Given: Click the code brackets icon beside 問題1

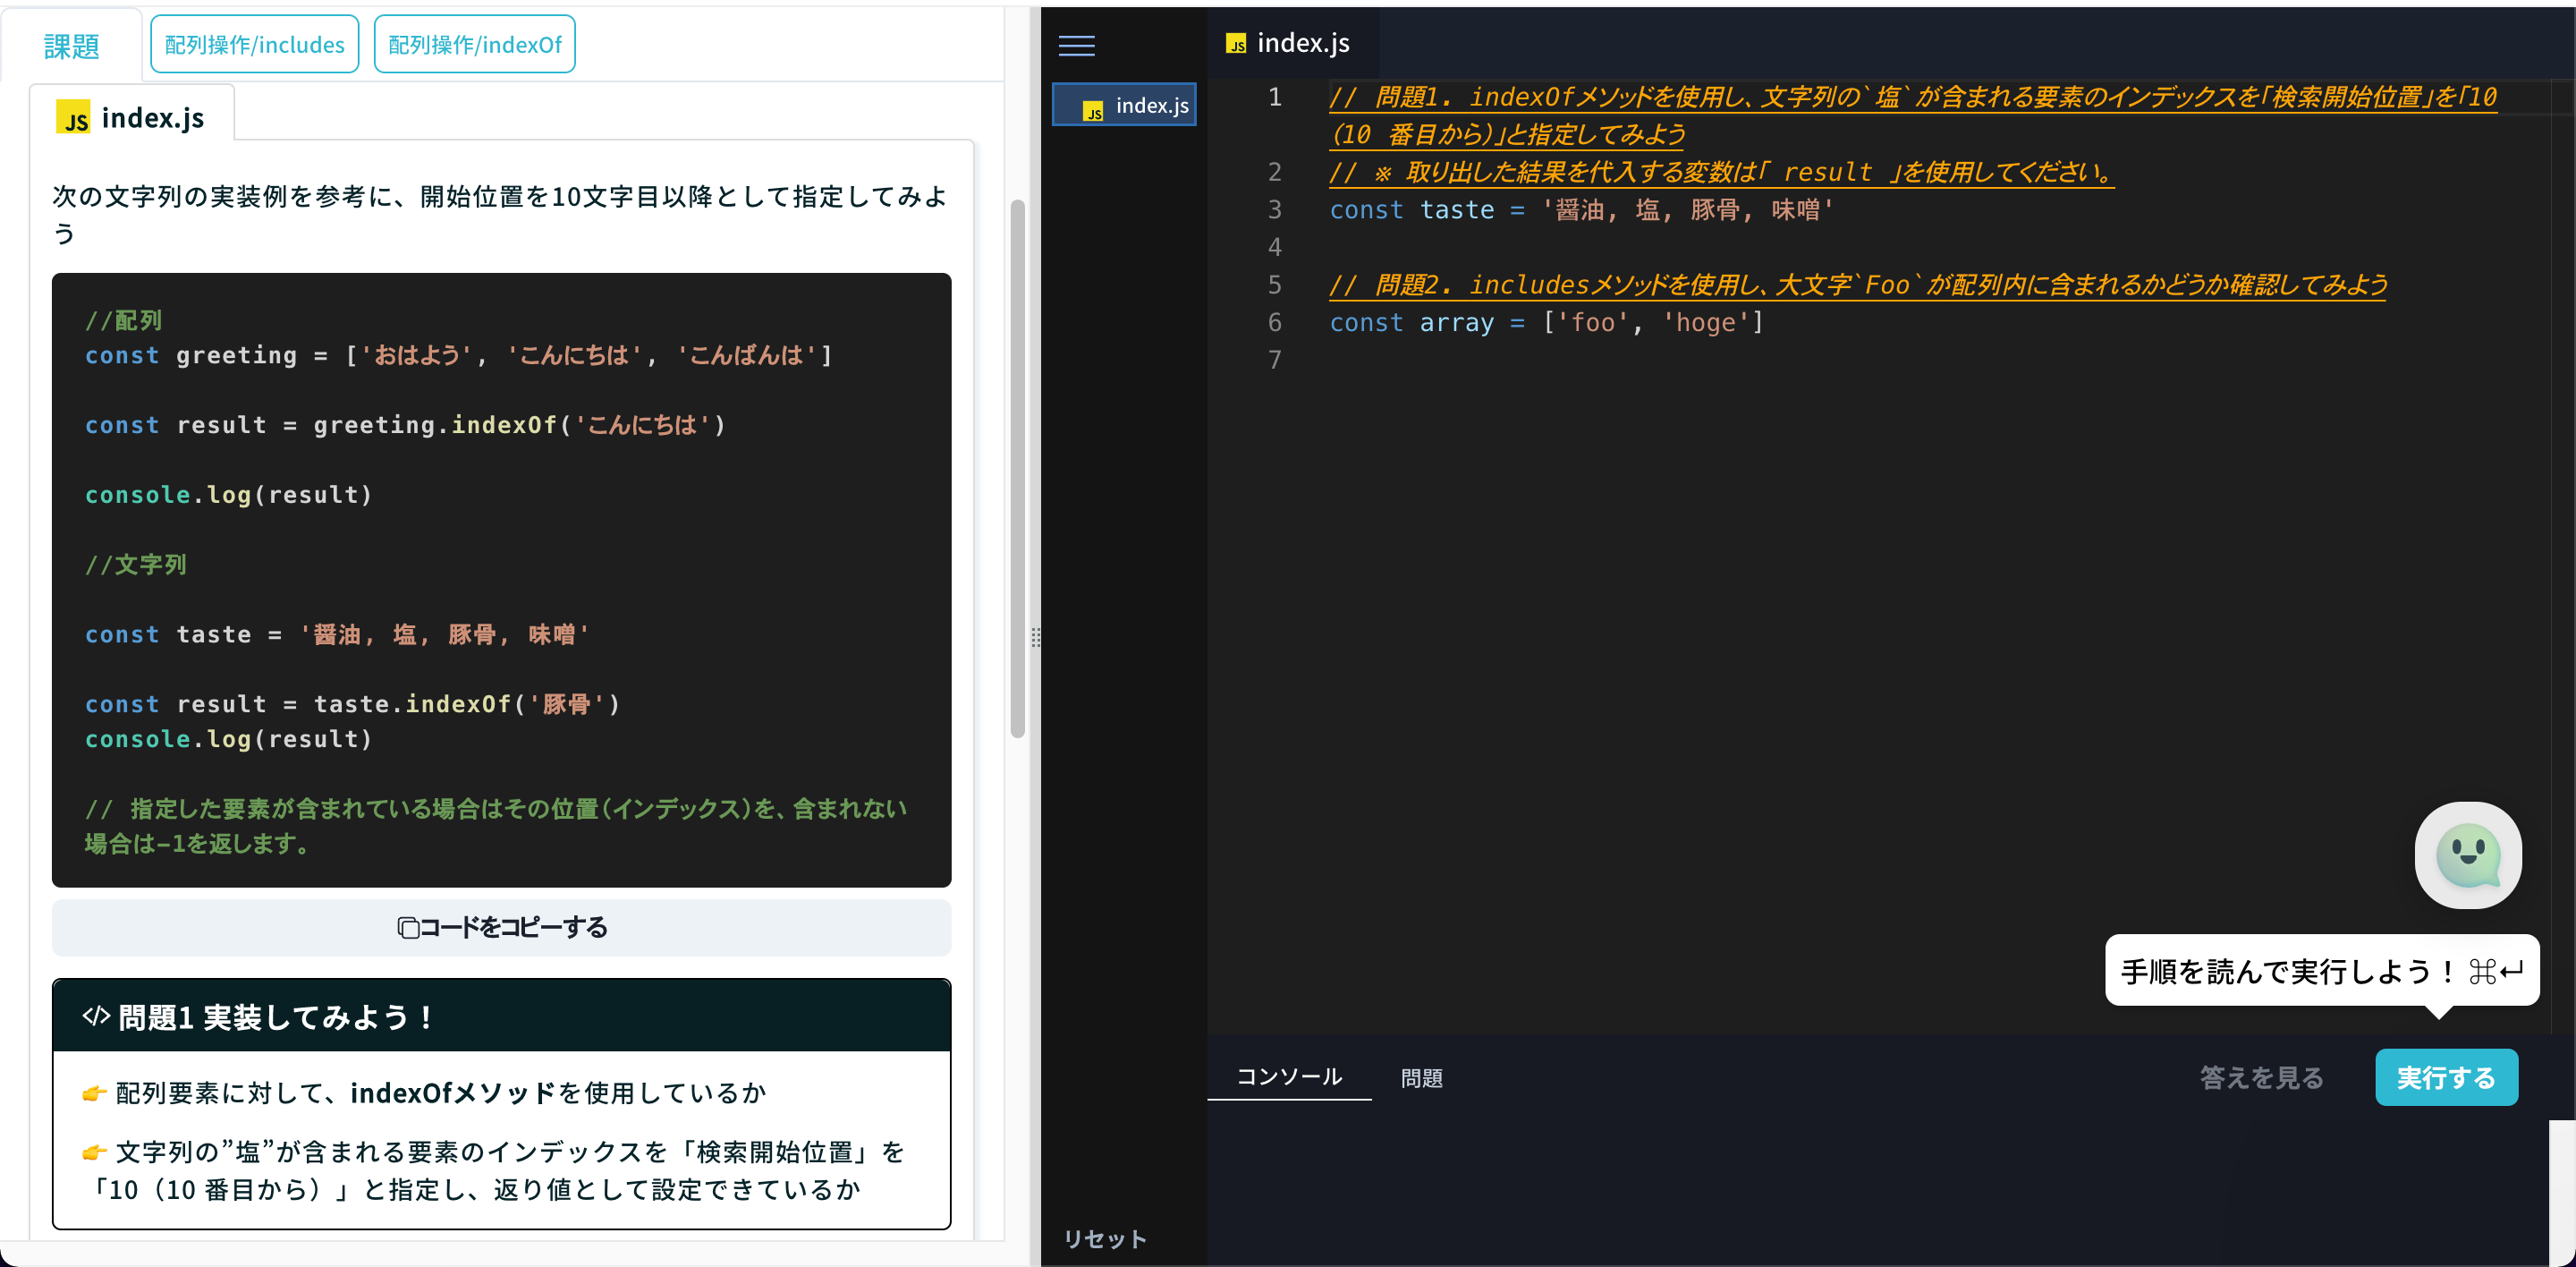Looking at the screenshot, I should (96, 1016).
